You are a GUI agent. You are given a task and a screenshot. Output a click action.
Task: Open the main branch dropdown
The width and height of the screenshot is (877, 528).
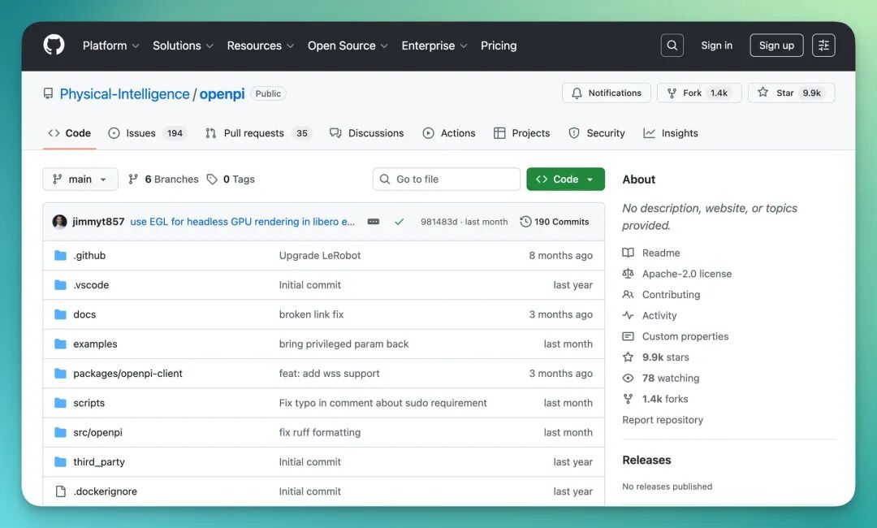(x=80, y=179)
